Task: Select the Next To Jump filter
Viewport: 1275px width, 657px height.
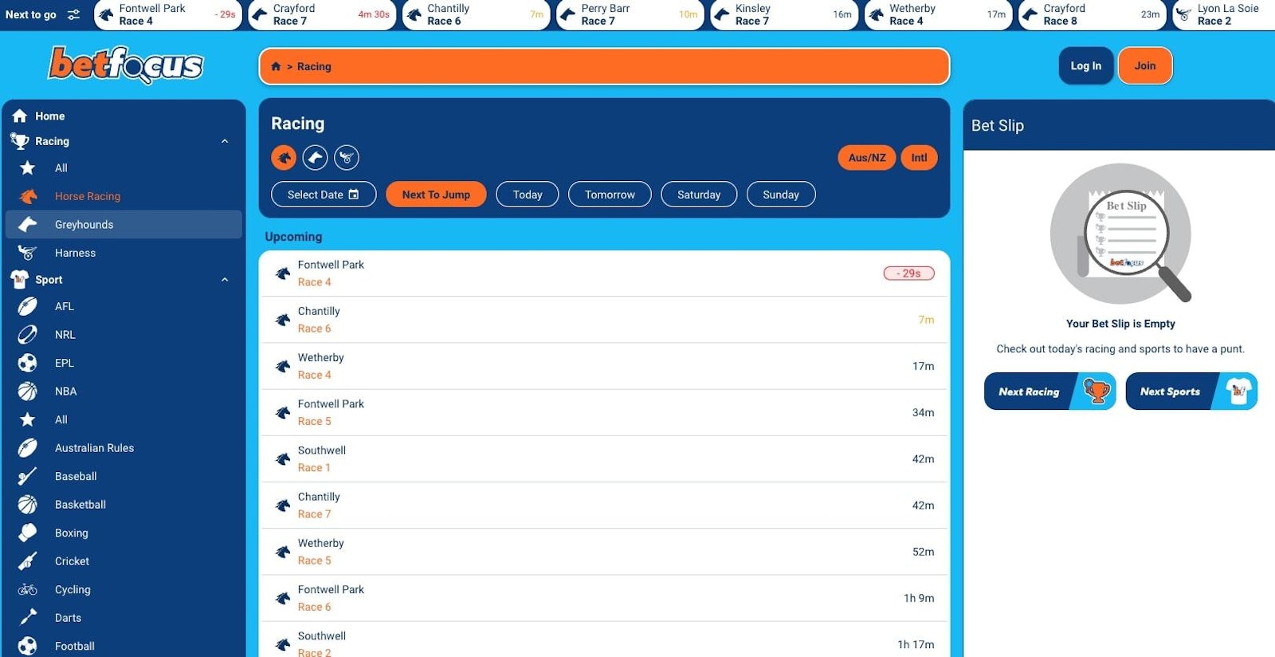Action: [x=436, y=195]
